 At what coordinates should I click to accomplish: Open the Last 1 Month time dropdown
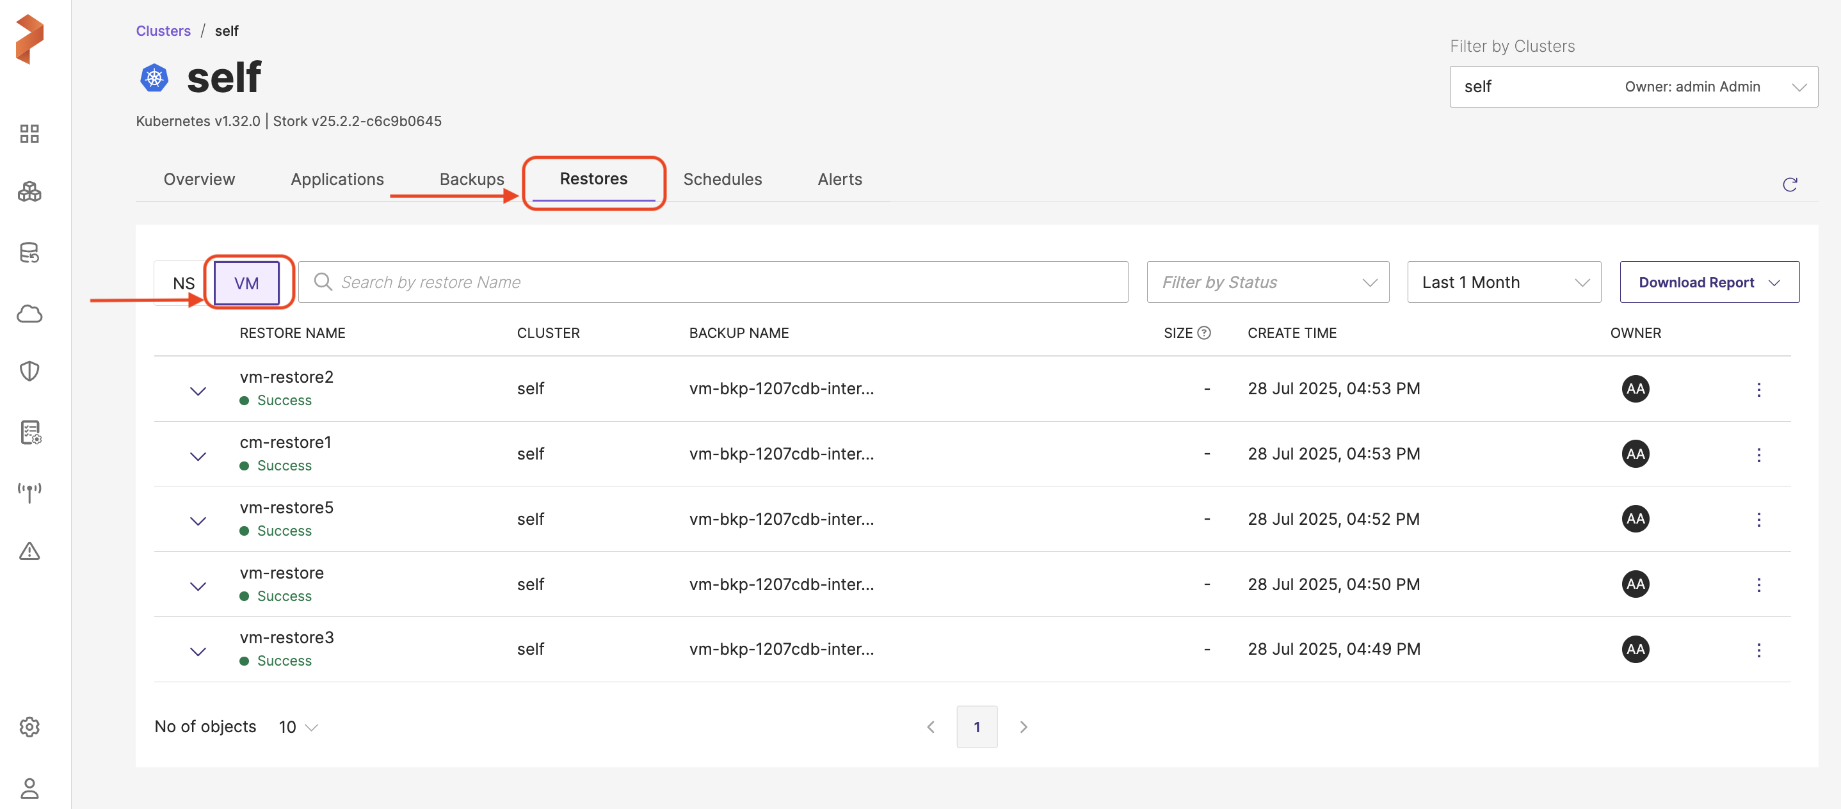1504,282
